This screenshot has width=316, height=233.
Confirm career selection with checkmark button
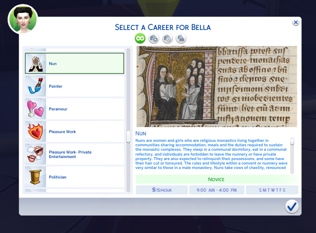coord(292,207)
